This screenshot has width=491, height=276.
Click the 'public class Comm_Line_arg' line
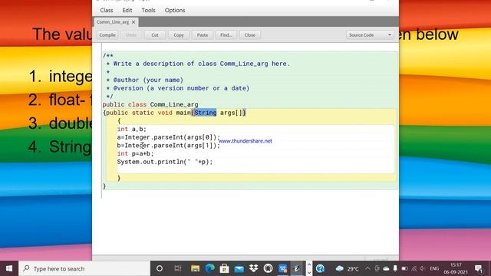[150, 104]
